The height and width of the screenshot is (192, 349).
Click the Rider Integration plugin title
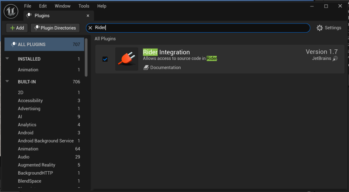pyautogui.click(x=166, y=52)
